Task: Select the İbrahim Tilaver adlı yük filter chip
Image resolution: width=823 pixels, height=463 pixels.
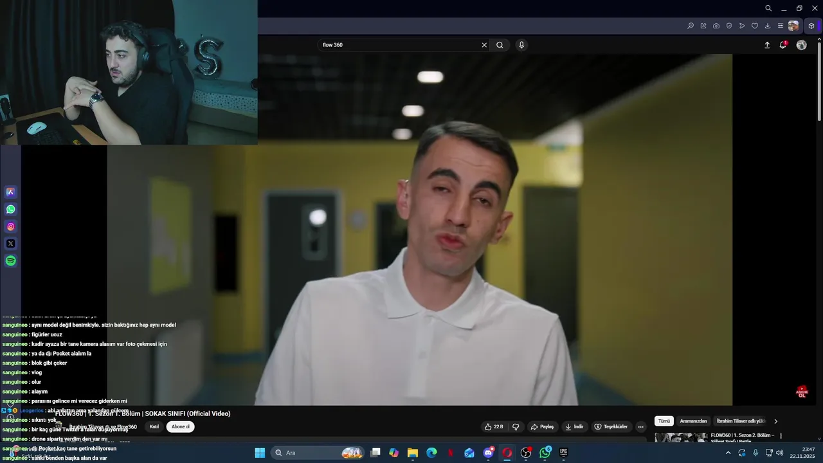Action: [741, 421]
